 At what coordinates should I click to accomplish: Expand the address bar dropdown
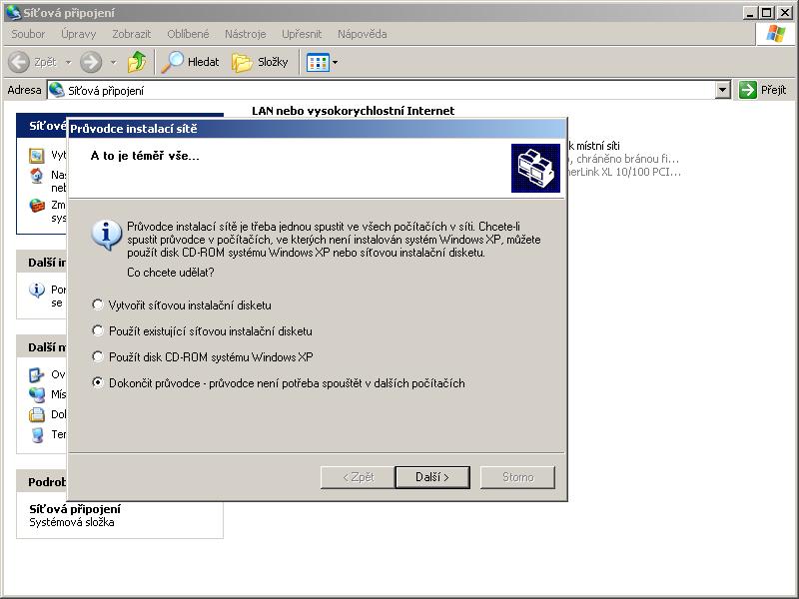(723, 90)
